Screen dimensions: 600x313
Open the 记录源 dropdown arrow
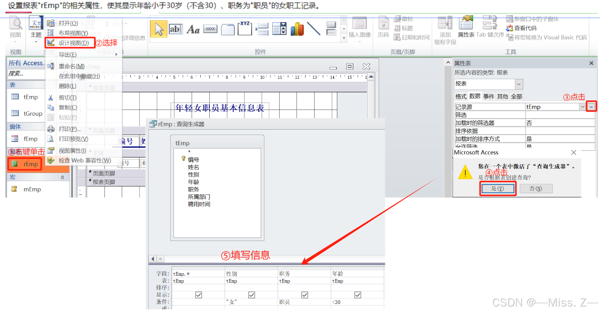tap(582, 107)
